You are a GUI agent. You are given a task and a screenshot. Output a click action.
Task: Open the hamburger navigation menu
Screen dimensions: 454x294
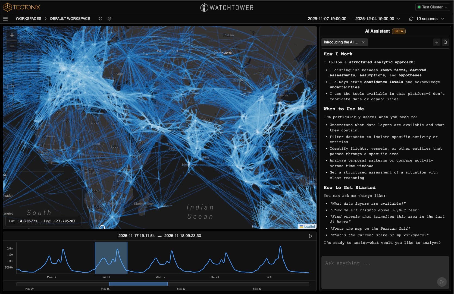[x=5, y=19]
